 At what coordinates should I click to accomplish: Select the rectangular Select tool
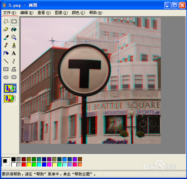(14, 21)
